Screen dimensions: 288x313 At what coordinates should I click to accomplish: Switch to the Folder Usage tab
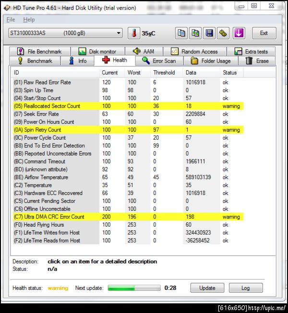[x=211, y=61]
